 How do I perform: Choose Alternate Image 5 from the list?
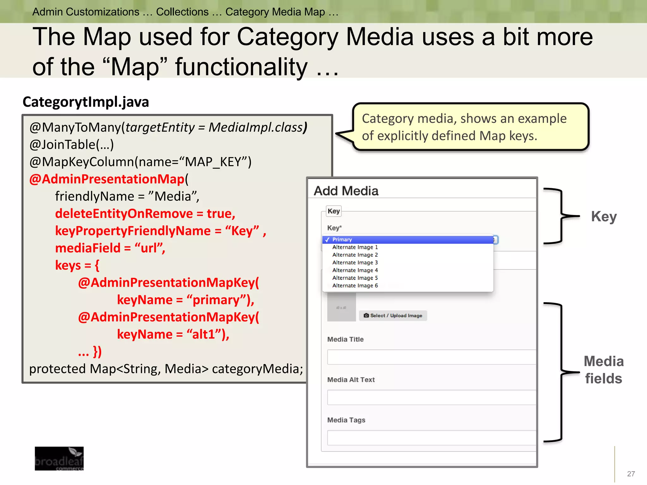355,278
